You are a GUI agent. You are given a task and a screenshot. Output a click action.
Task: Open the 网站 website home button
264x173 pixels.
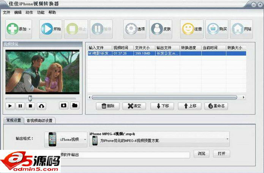[x=241, y=29]
